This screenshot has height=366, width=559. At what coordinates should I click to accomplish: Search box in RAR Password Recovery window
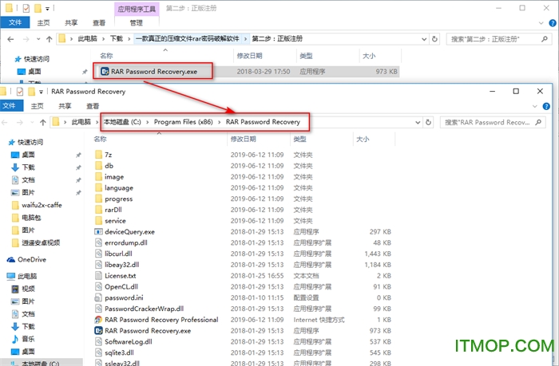pos(493,123)
